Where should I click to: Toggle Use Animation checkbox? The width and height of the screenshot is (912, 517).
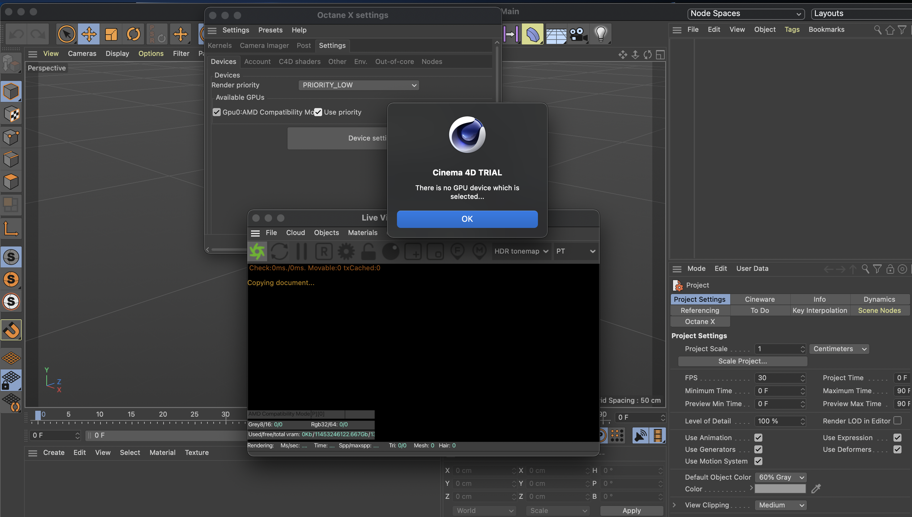tap(758, 438)
